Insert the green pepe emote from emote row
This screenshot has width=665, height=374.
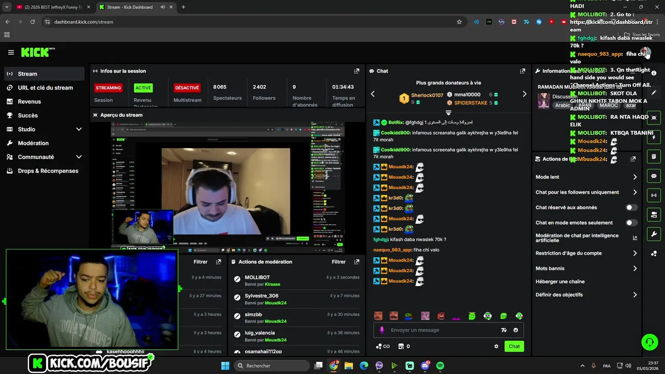click(x=409, y=316)
